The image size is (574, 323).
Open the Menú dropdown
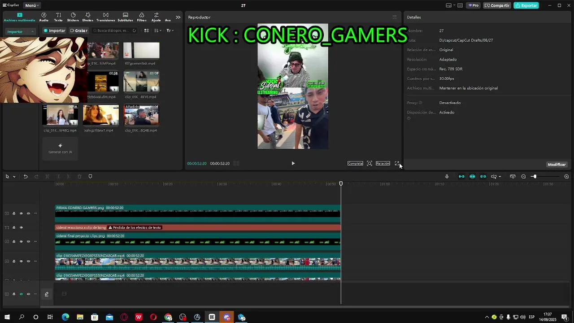tap(32, 5)
